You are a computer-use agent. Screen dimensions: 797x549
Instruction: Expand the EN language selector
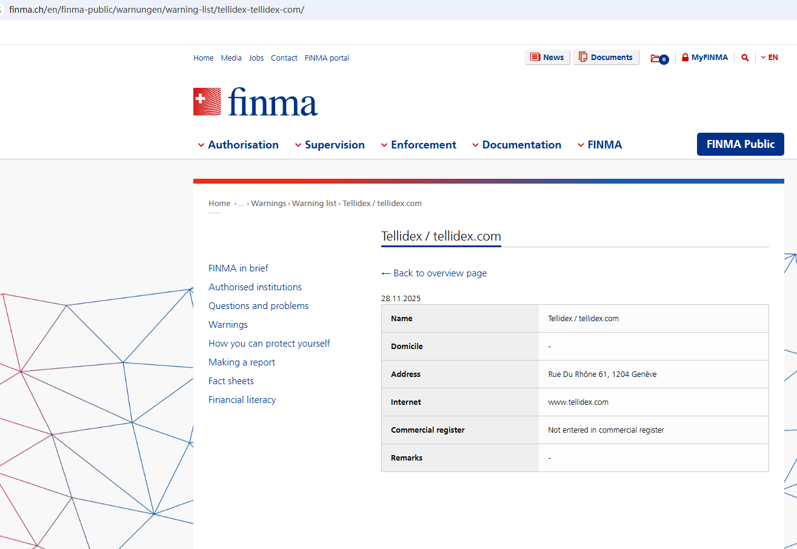pos(769,58)
